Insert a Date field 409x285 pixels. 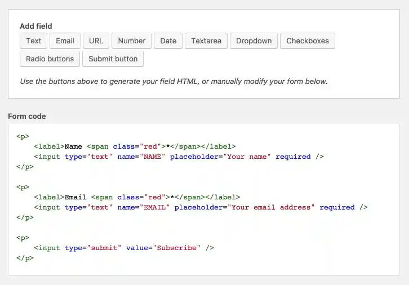(168, 41)
